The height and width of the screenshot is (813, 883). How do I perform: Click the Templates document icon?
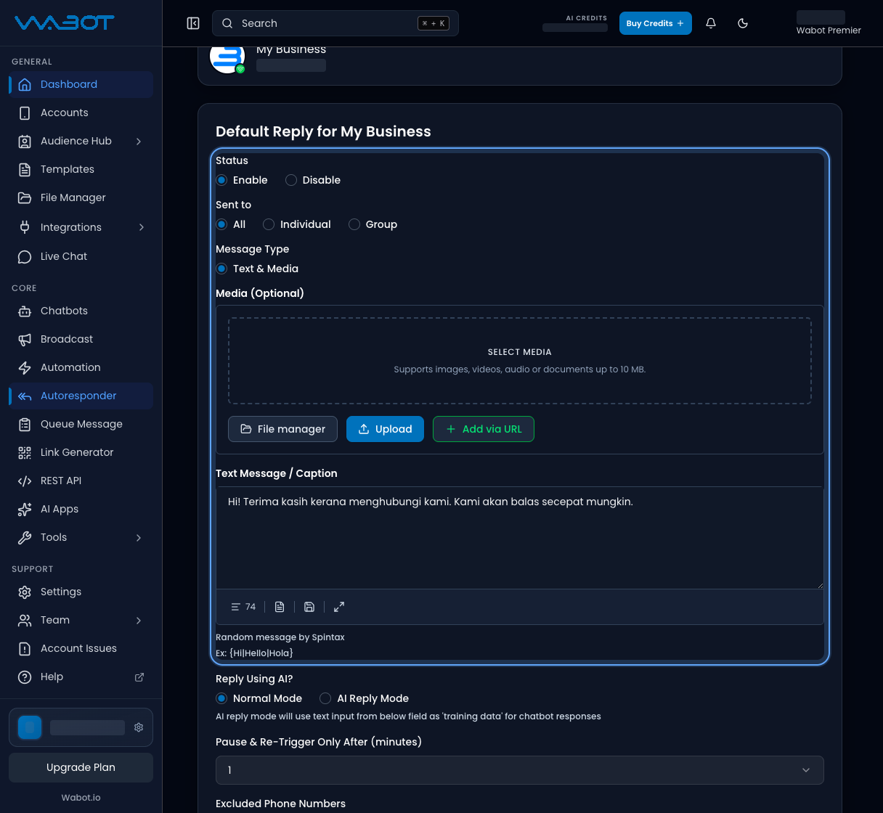[25, 170]
